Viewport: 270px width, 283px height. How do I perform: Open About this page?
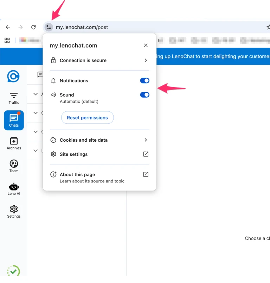[x=99, y=178]
